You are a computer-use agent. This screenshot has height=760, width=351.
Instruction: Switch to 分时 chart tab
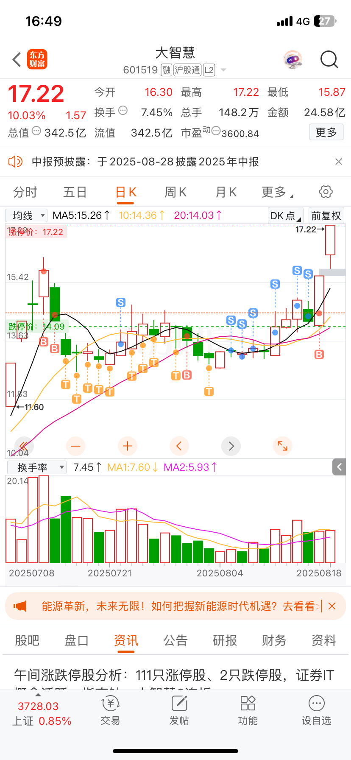[x=25, y=192]
